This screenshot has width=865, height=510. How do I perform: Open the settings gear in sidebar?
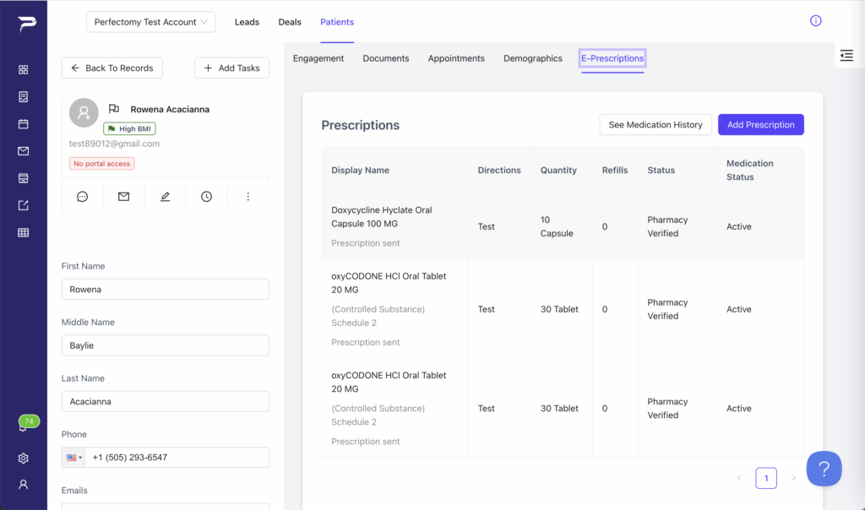(23, 458)
